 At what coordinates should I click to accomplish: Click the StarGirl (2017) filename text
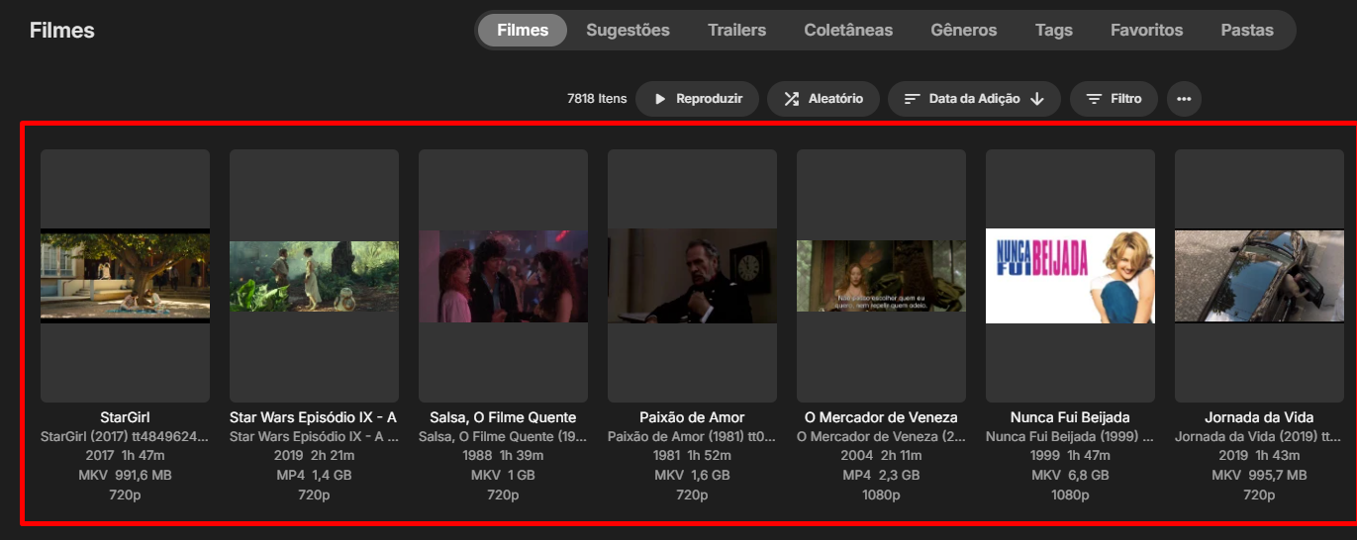[125, 436]
